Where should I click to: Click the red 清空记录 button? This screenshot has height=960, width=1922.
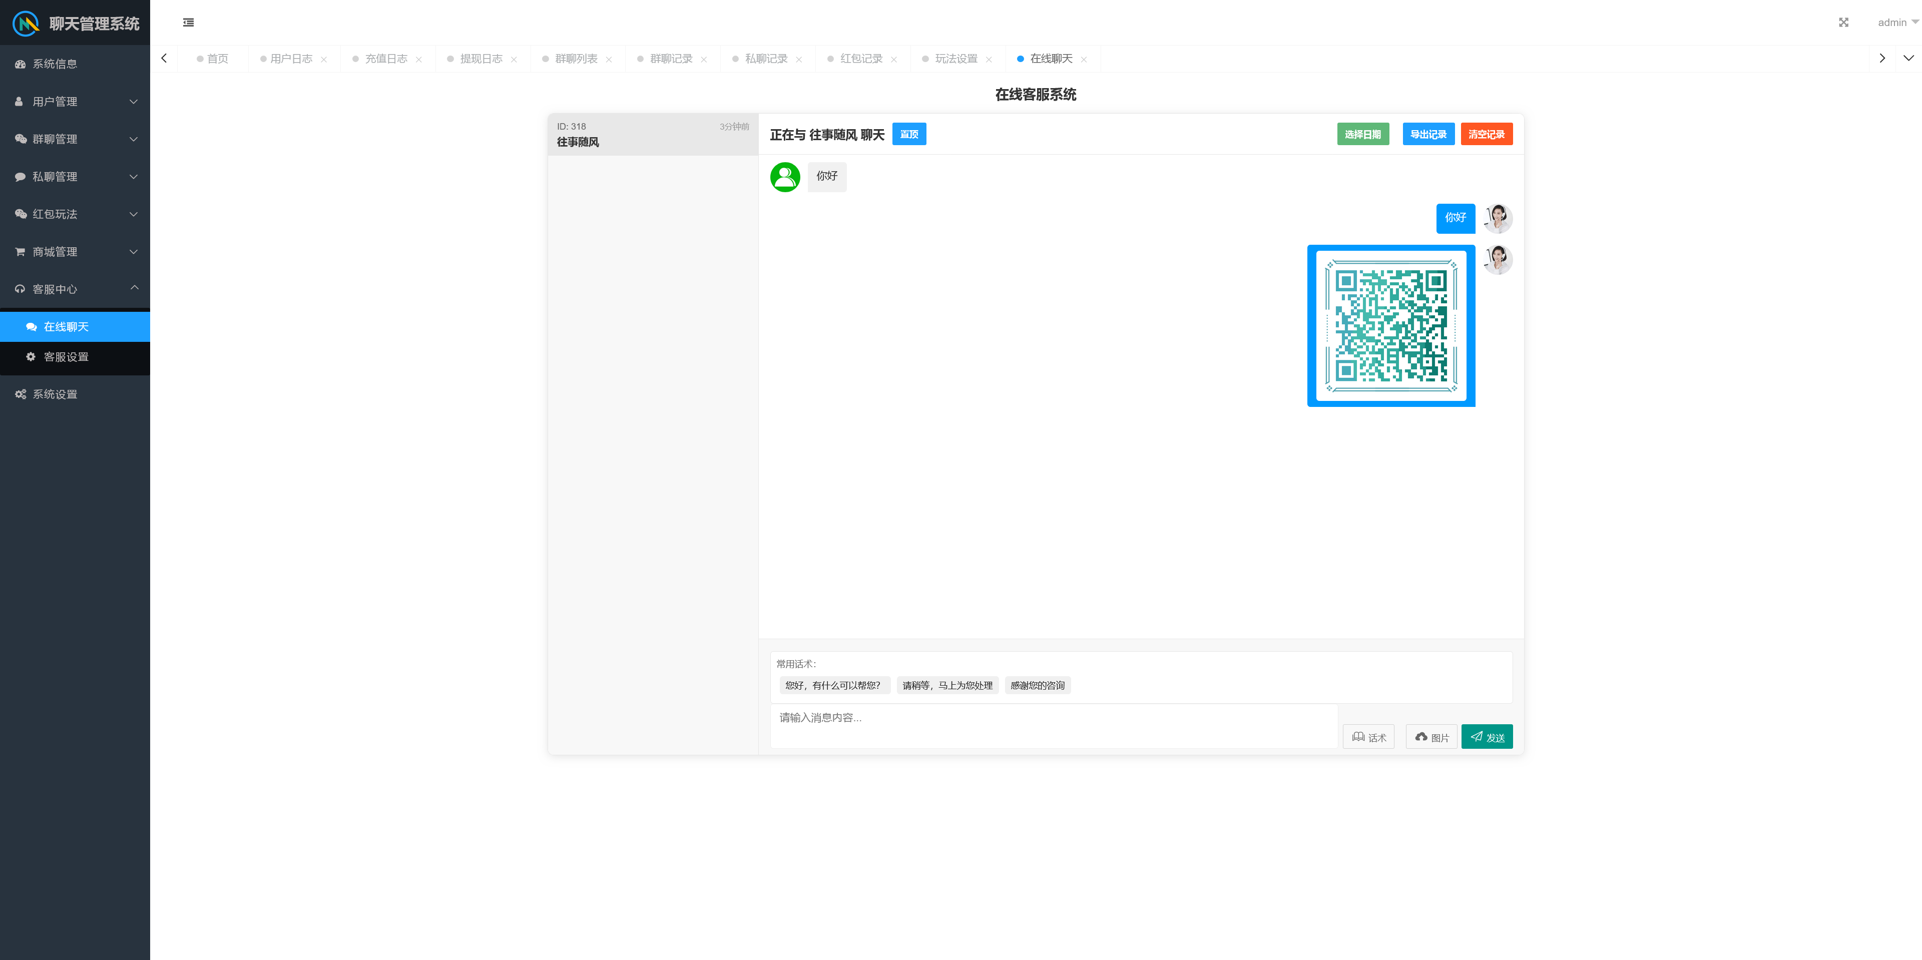pos(1486,134)
